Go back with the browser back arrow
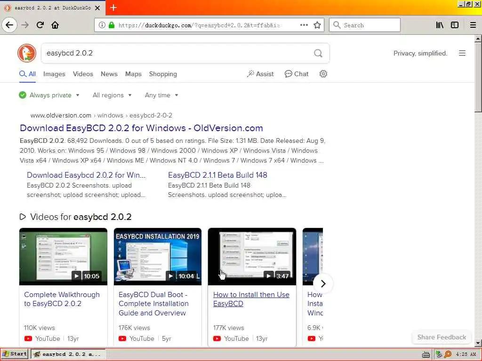The image size is (482, 361). (x=9, y=25)
